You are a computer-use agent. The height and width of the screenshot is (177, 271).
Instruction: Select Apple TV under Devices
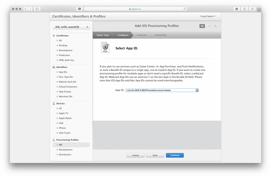(63, 113)
